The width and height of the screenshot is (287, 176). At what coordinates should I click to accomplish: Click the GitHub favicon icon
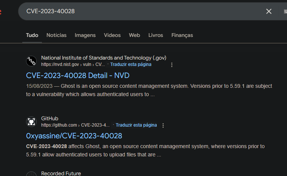pos(31,122)
